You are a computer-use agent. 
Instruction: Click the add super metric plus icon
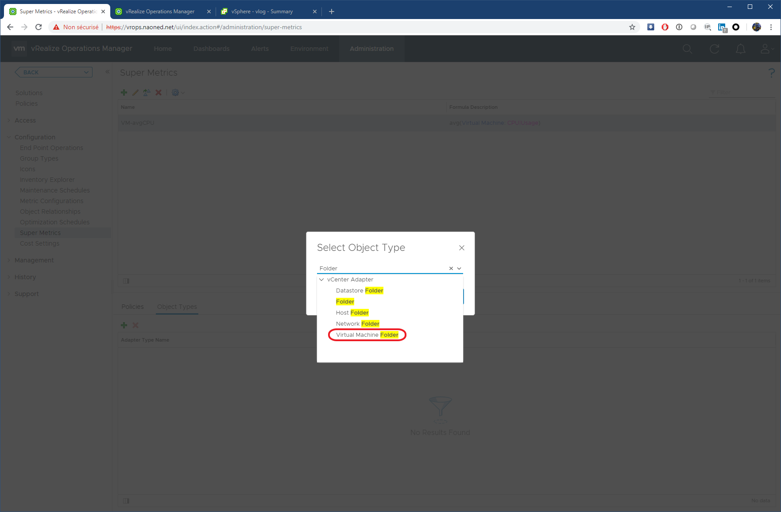124,92
